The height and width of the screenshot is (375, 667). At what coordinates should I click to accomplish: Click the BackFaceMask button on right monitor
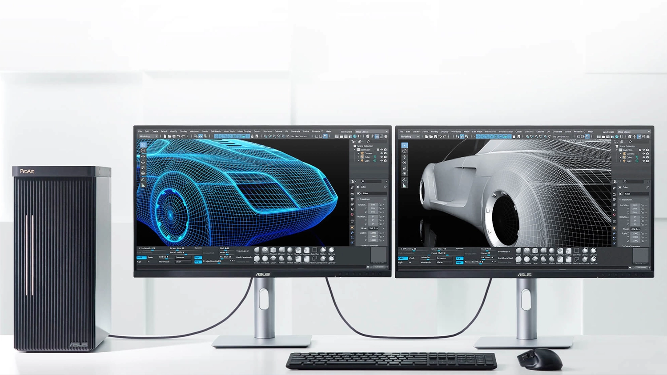pos(506,258)
